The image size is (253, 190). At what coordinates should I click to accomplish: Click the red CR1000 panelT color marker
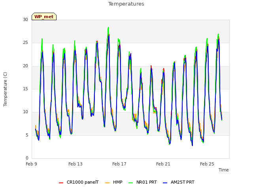coord(61,183)
